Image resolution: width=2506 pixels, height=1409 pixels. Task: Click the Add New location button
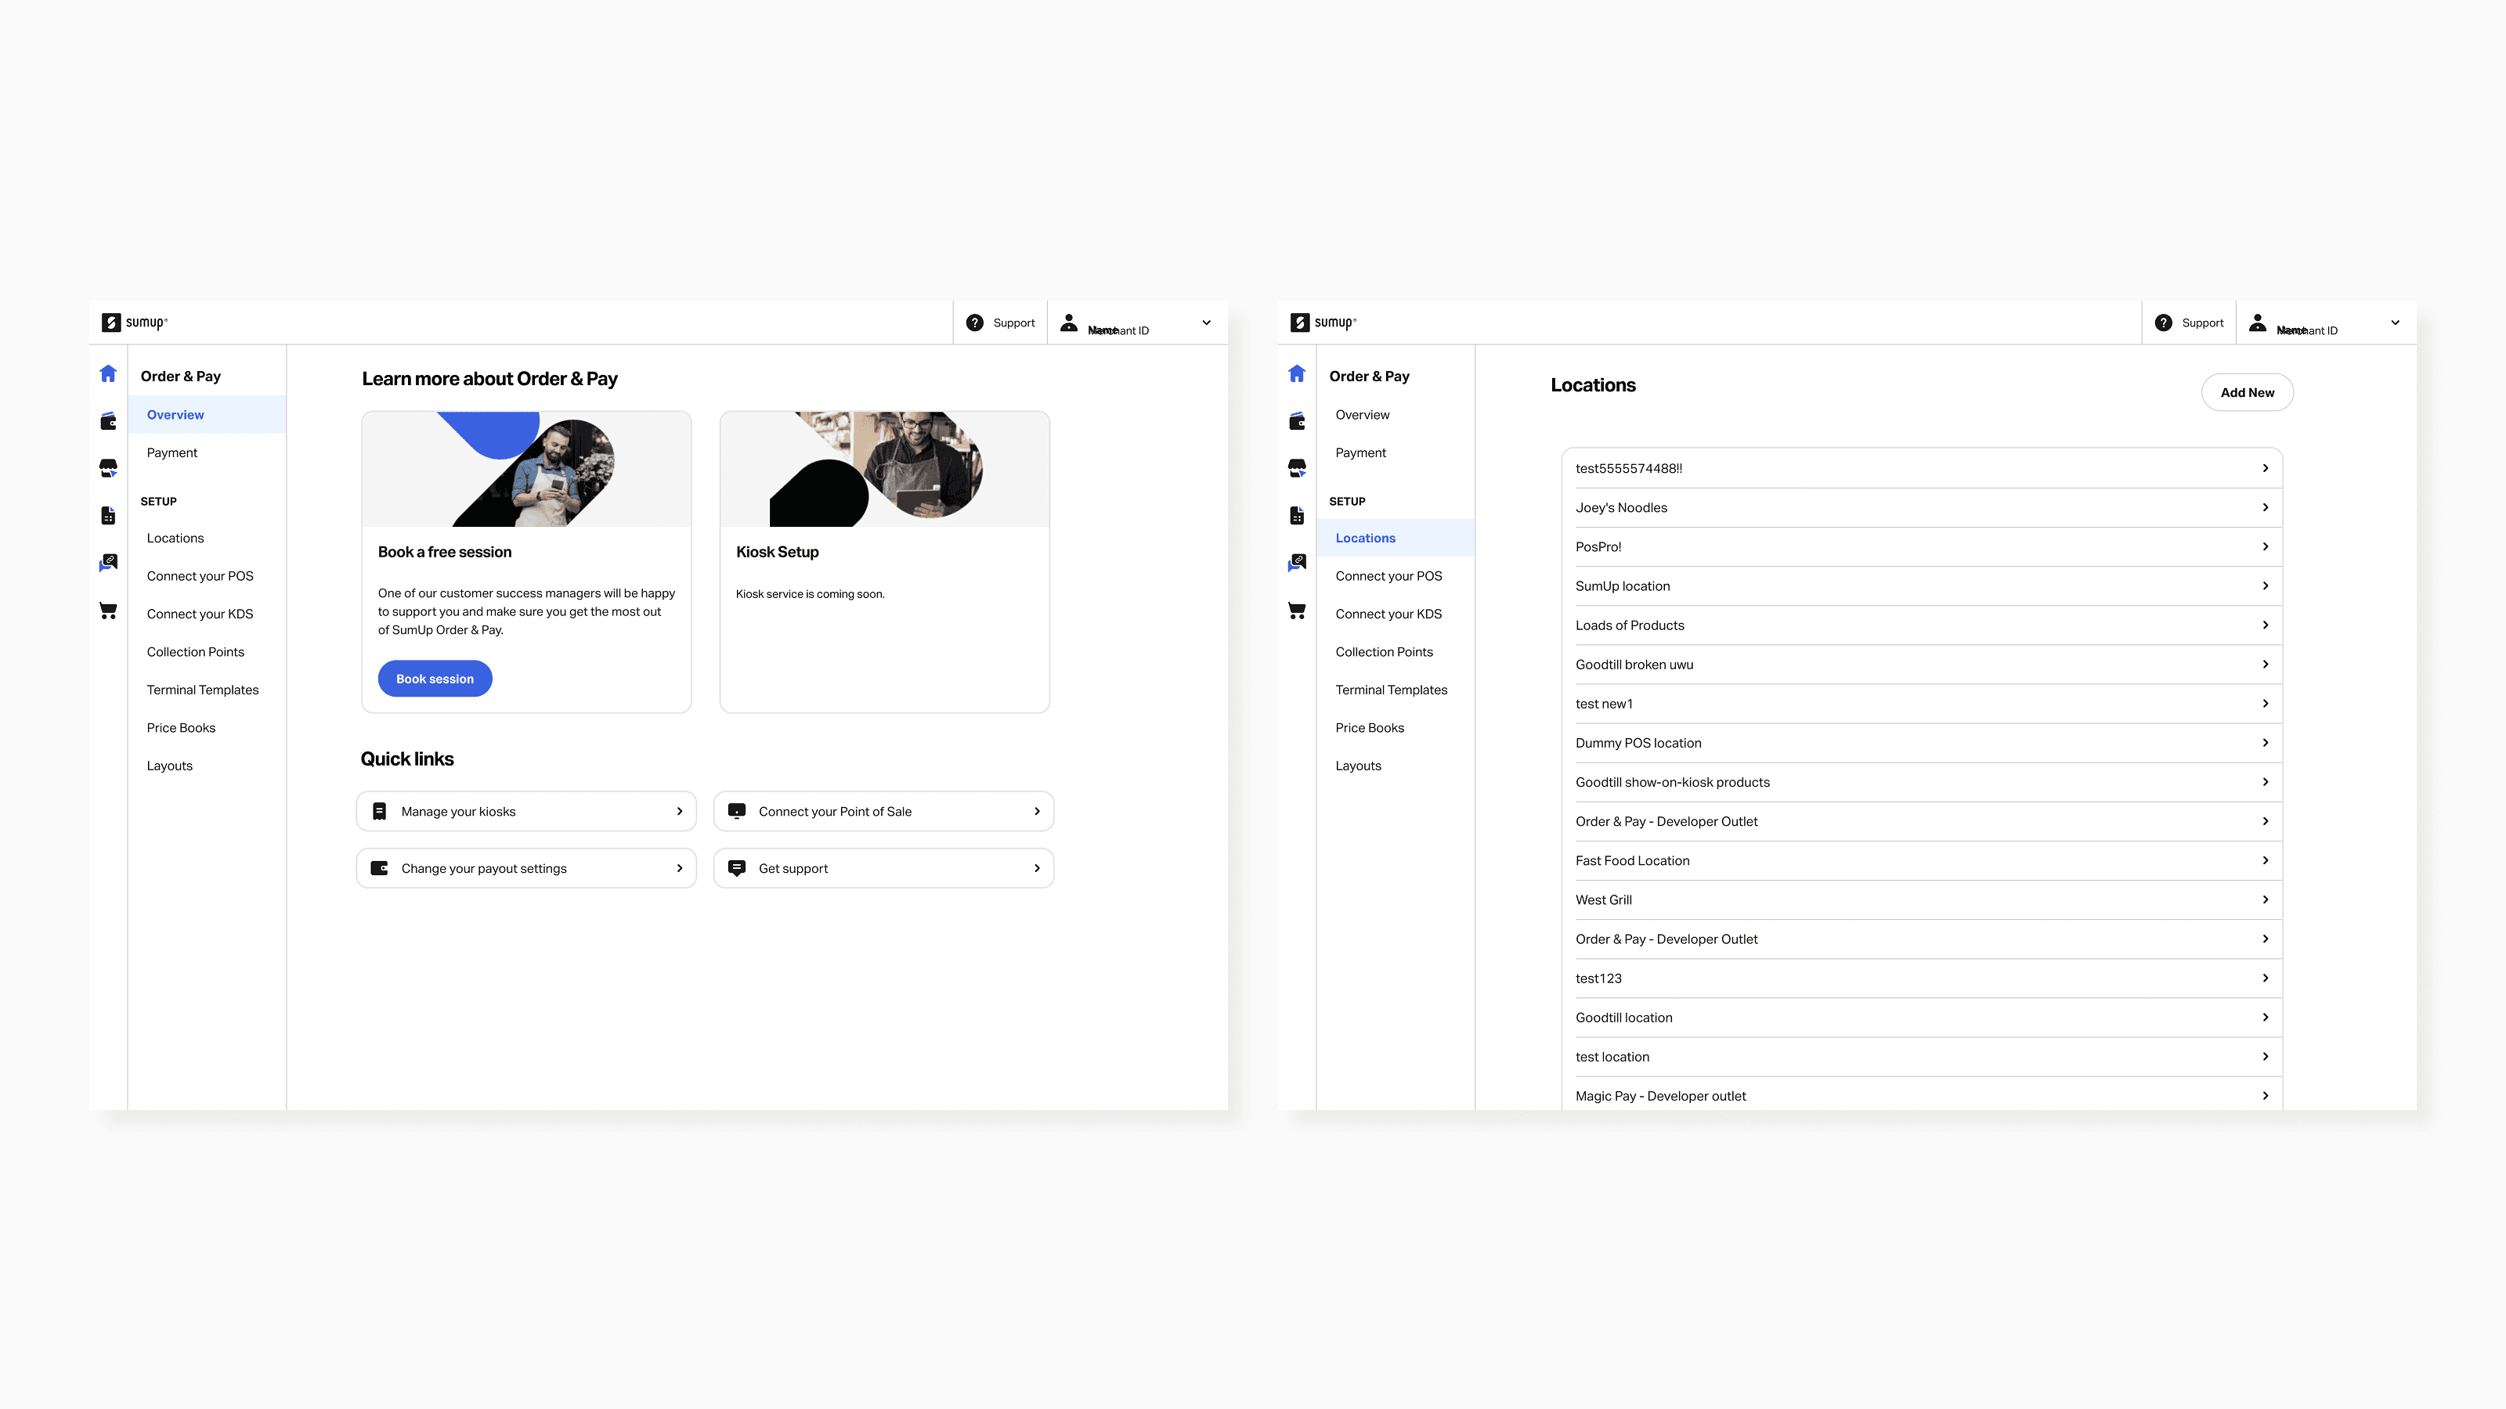pyautogui.click(x=2246, y=393)
